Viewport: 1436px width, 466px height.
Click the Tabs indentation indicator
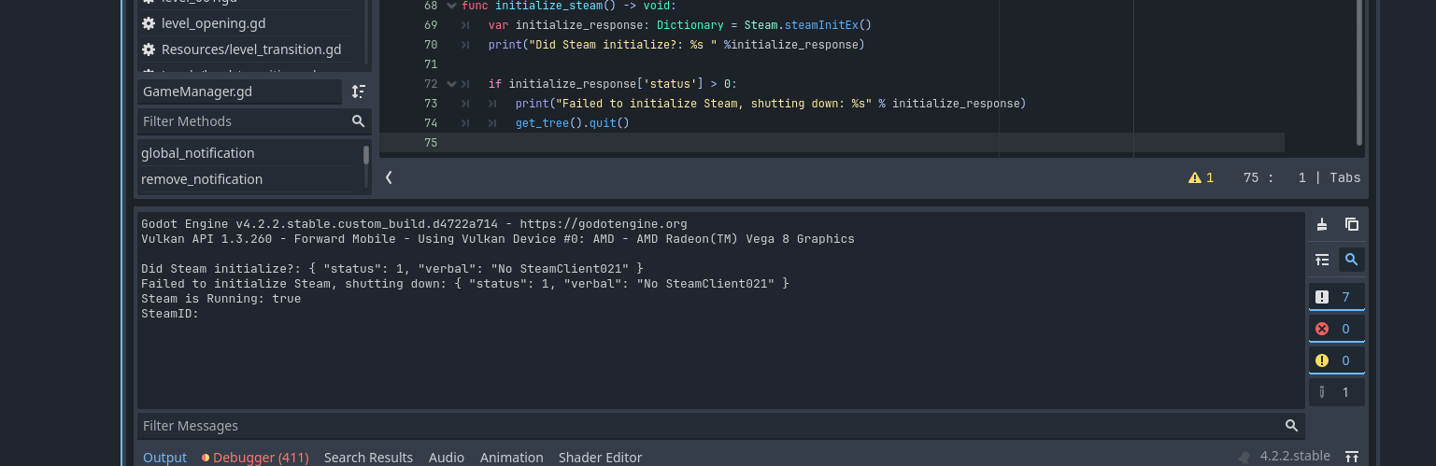click(1345, 177)
